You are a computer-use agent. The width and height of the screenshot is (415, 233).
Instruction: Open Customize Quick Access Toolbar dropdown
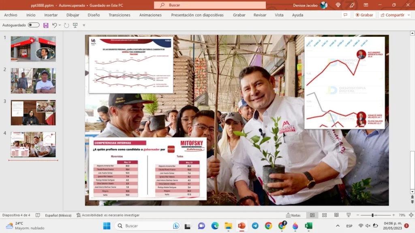[x=84, y=25]
